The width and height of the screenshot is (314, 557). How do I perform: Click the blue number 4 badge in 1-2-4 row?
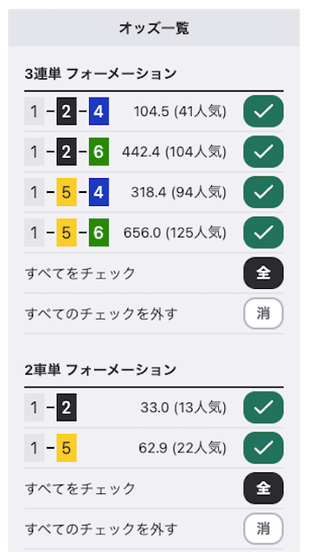pos(99,111)
